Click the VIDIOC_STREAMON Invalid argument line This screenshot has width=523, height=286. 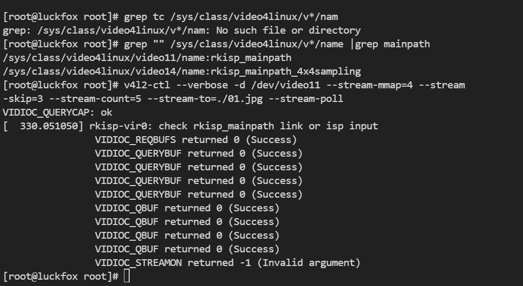[x=227, y=263]
